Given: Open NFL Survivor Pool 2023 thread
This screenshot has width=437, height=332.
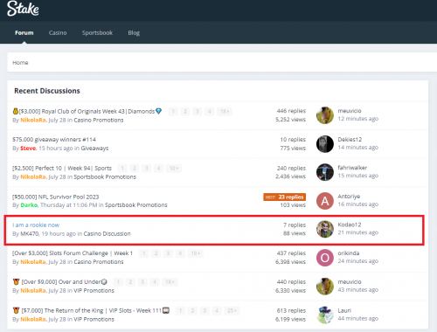Looking at the screenshot, I should click(55, 197).
